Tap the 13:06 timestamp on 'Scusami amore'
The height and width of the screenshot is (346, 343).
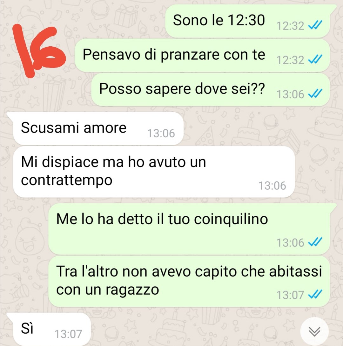161,133
